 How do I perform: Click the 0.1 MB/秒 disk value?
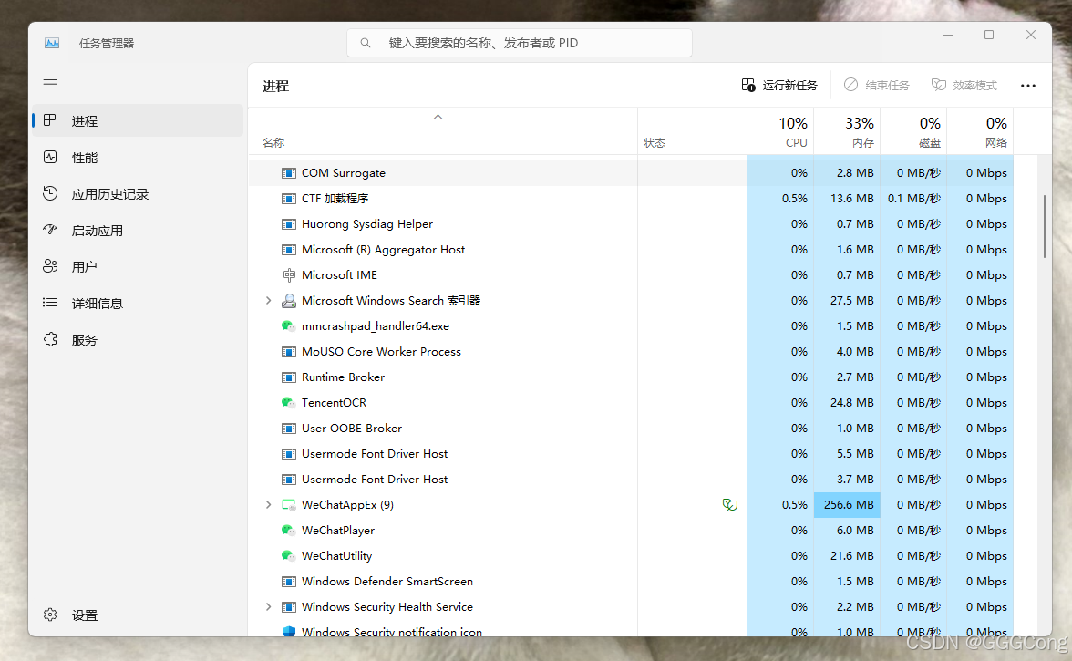[x=914, y=198]
